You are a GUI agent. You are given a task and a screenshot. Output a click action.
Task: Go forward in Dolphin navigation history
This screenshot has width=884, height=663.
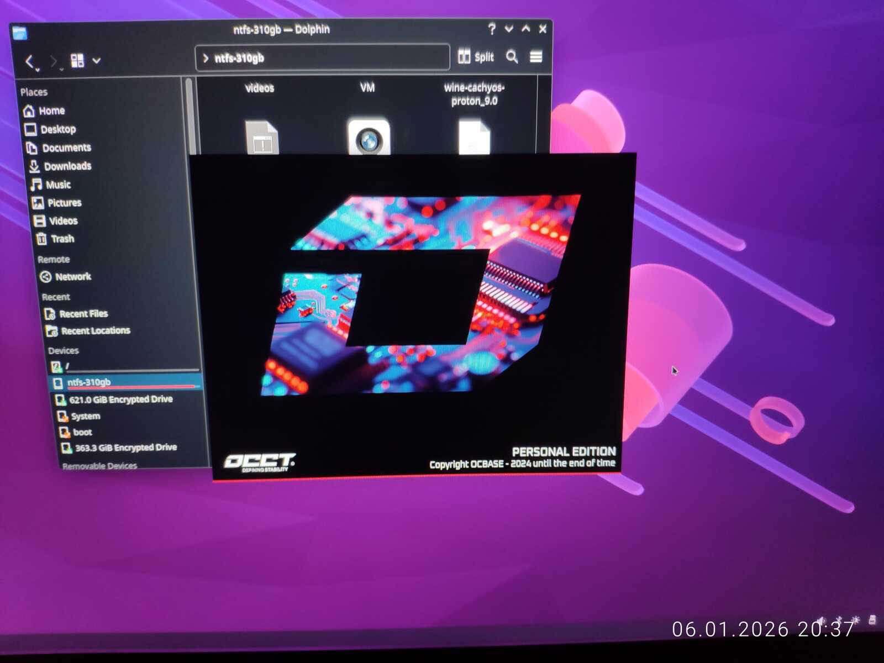(54, 61)
